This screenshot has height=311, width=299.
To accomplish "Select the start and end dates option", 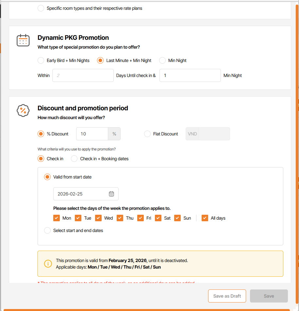I will click(47, 230).
